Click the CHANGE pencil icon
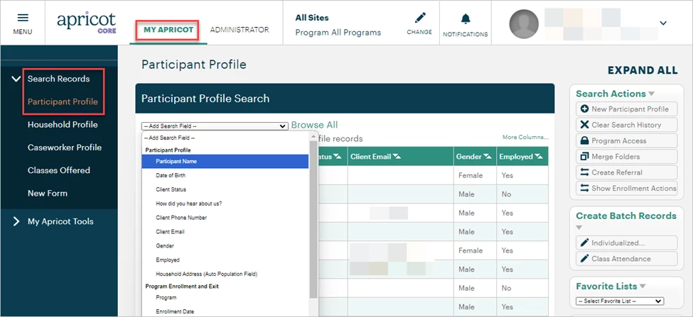Viewport: 693px width, 317px height. pyautogui.click(x=420, y=18)
